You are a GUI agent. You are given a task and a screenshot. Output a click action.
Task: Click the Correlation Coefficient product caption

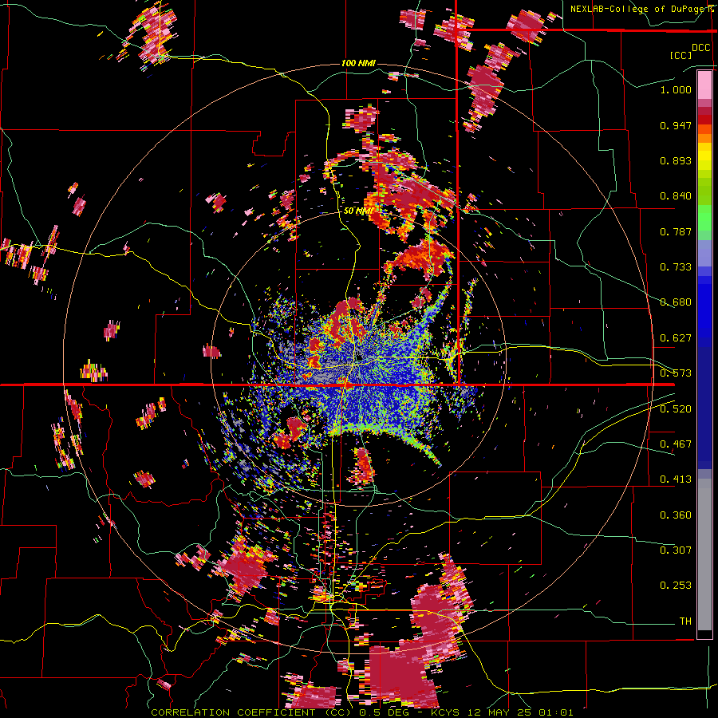361,712
